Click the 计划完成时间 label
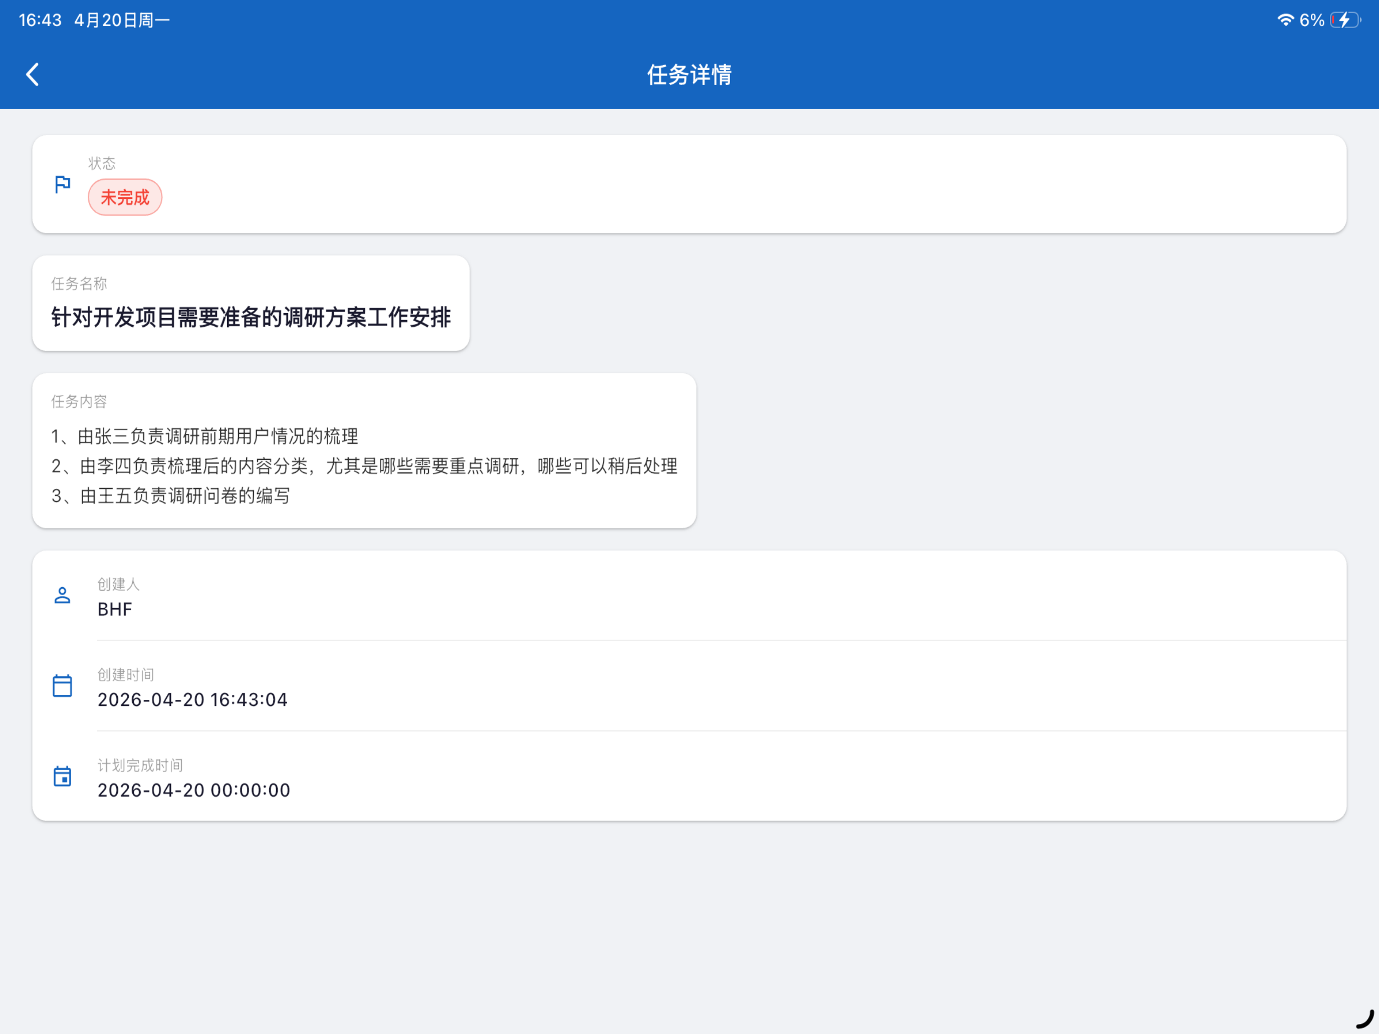 pos(140,765)
